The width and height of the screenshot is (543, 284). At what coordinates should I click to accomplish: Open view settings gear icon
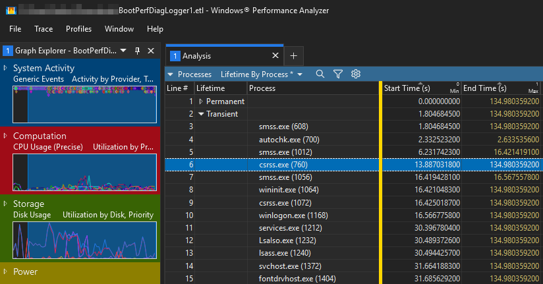[356, 74]
